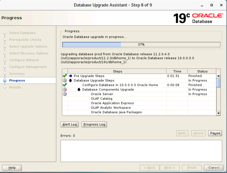Click green checkmark beside Configure Database row
This screenshot has height=173, width=227.
tap(65, 85)
